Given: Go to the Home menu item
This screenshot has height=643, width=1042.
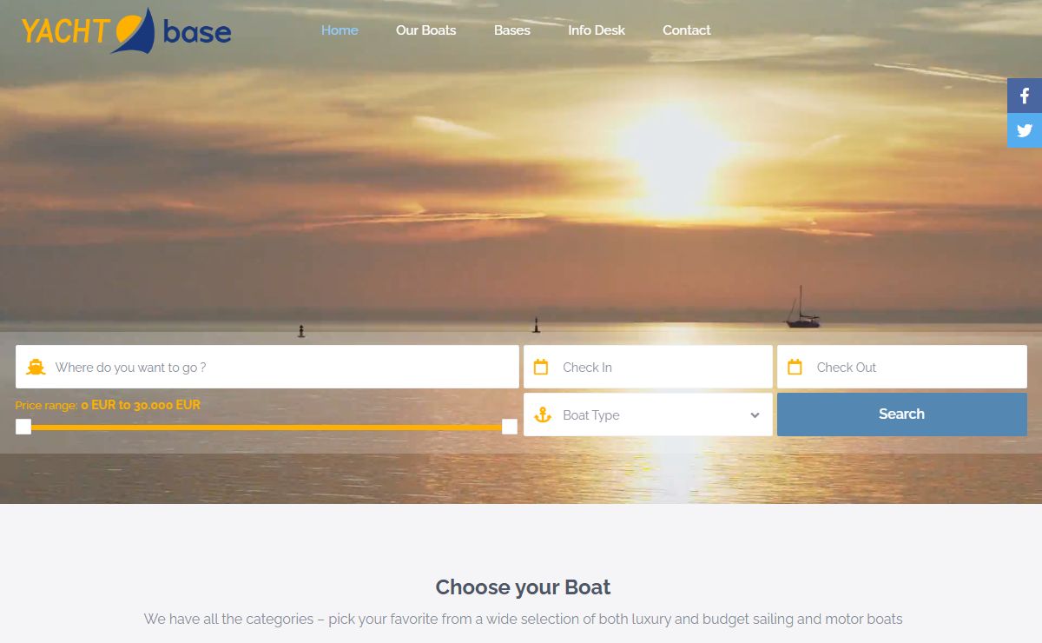Looking at the screenshot, I should [x=340, y=30].
